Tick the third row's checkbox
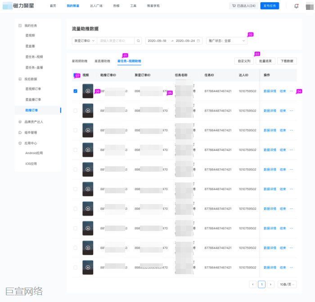Image resolution: width=315 pixels, height=302 pixels. 75,130
